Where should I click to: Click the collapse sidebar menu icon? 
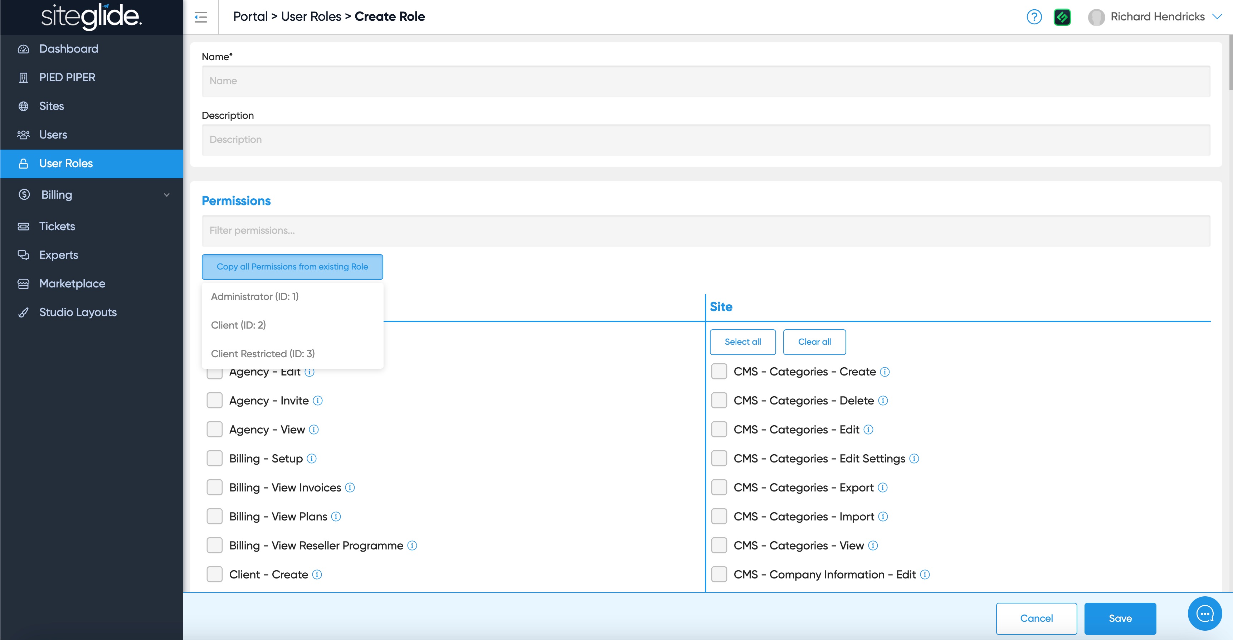point(201,17)
